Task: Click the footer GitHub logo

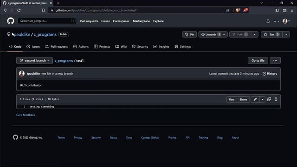Action: [15, 137]
